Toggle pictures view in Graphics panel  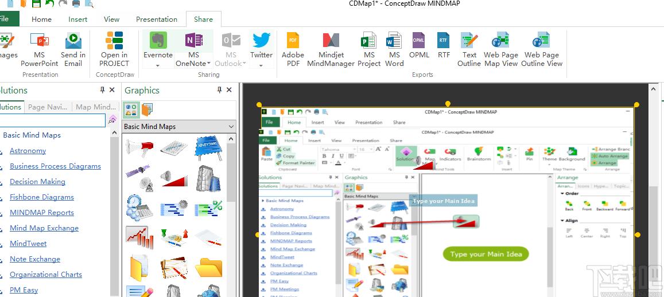[147, 110]
